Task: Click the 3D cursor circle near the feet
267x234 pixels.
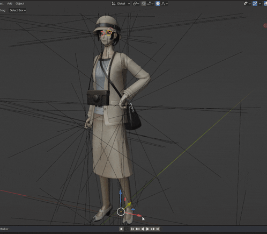Action: point(121,212)
